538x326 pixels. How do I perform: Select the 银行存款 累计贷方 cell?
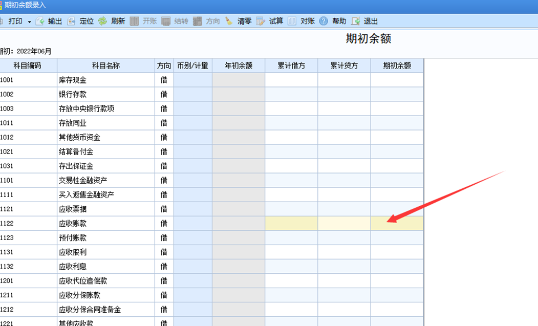tap(344, 94)
